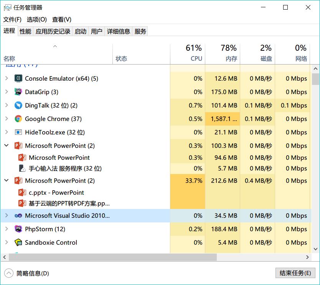Click the 1,587.1 memory cell for Chrome
320x285 pixels.
tap(223, 119)
